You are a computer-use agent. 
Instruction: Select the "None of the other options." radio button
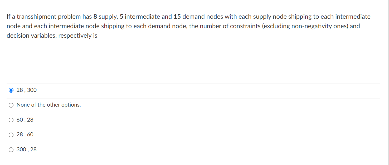[x=11, y=105]
